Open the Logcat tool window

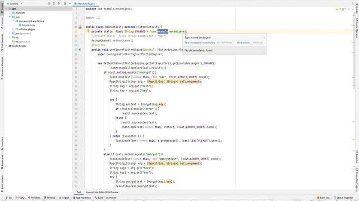(x=64, y=198)
